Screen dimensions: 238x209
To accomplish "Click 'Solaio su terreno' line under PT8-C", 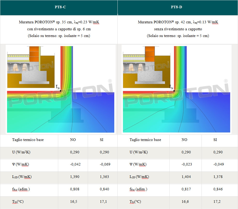I will [59, 36].
